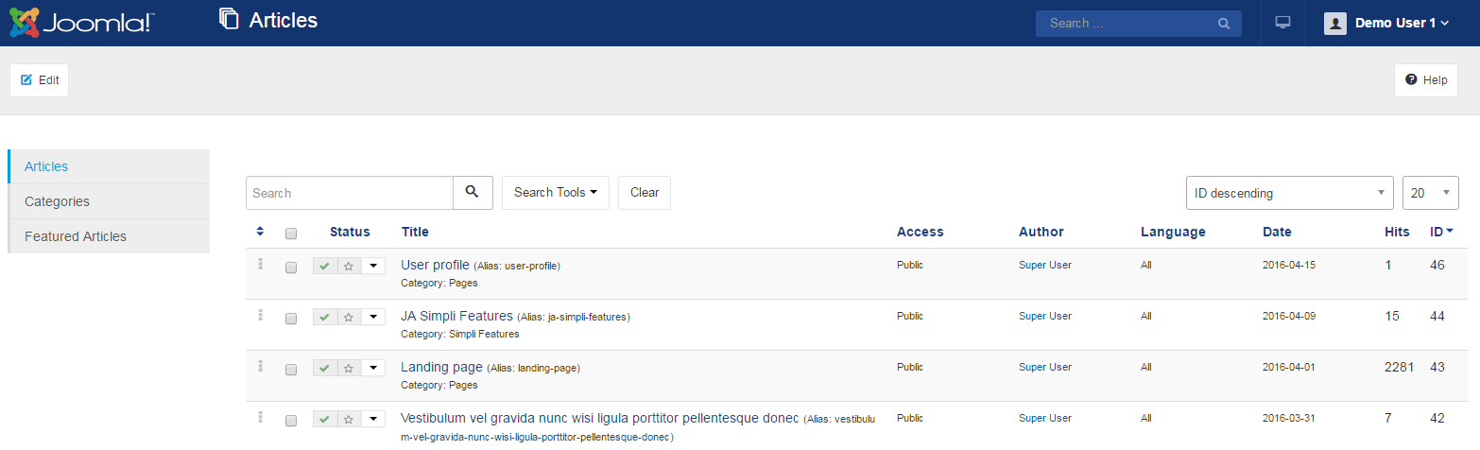Click the magnifier icon in top search bar
This screenshot has height=450, width=1480.
point(1223,24)
